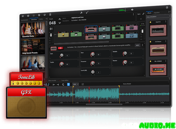Click the Dz Herbert amp block in chain
176x129 pixels.
(x=91, y=29)
